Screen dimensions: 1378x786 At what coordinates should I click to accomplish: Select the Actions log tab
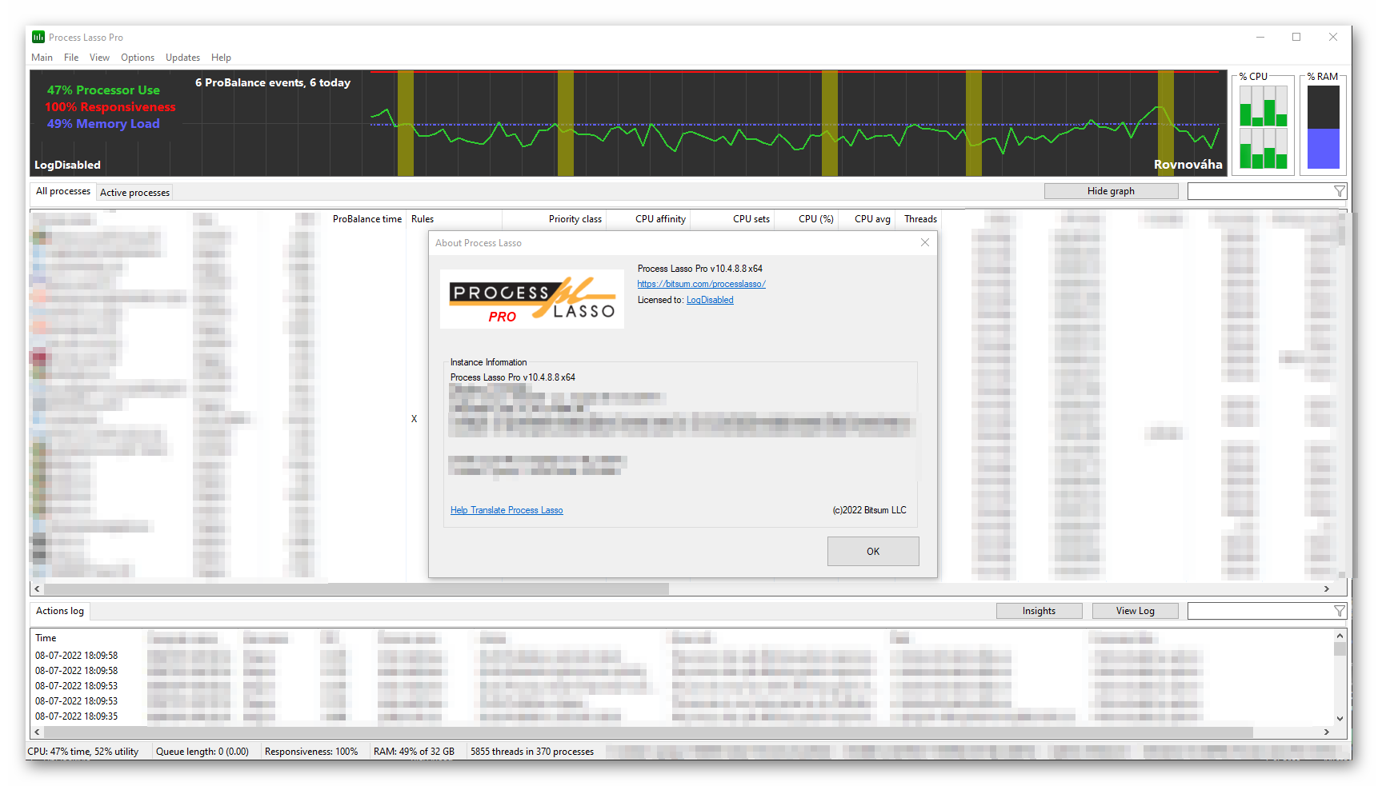point(60,611)
